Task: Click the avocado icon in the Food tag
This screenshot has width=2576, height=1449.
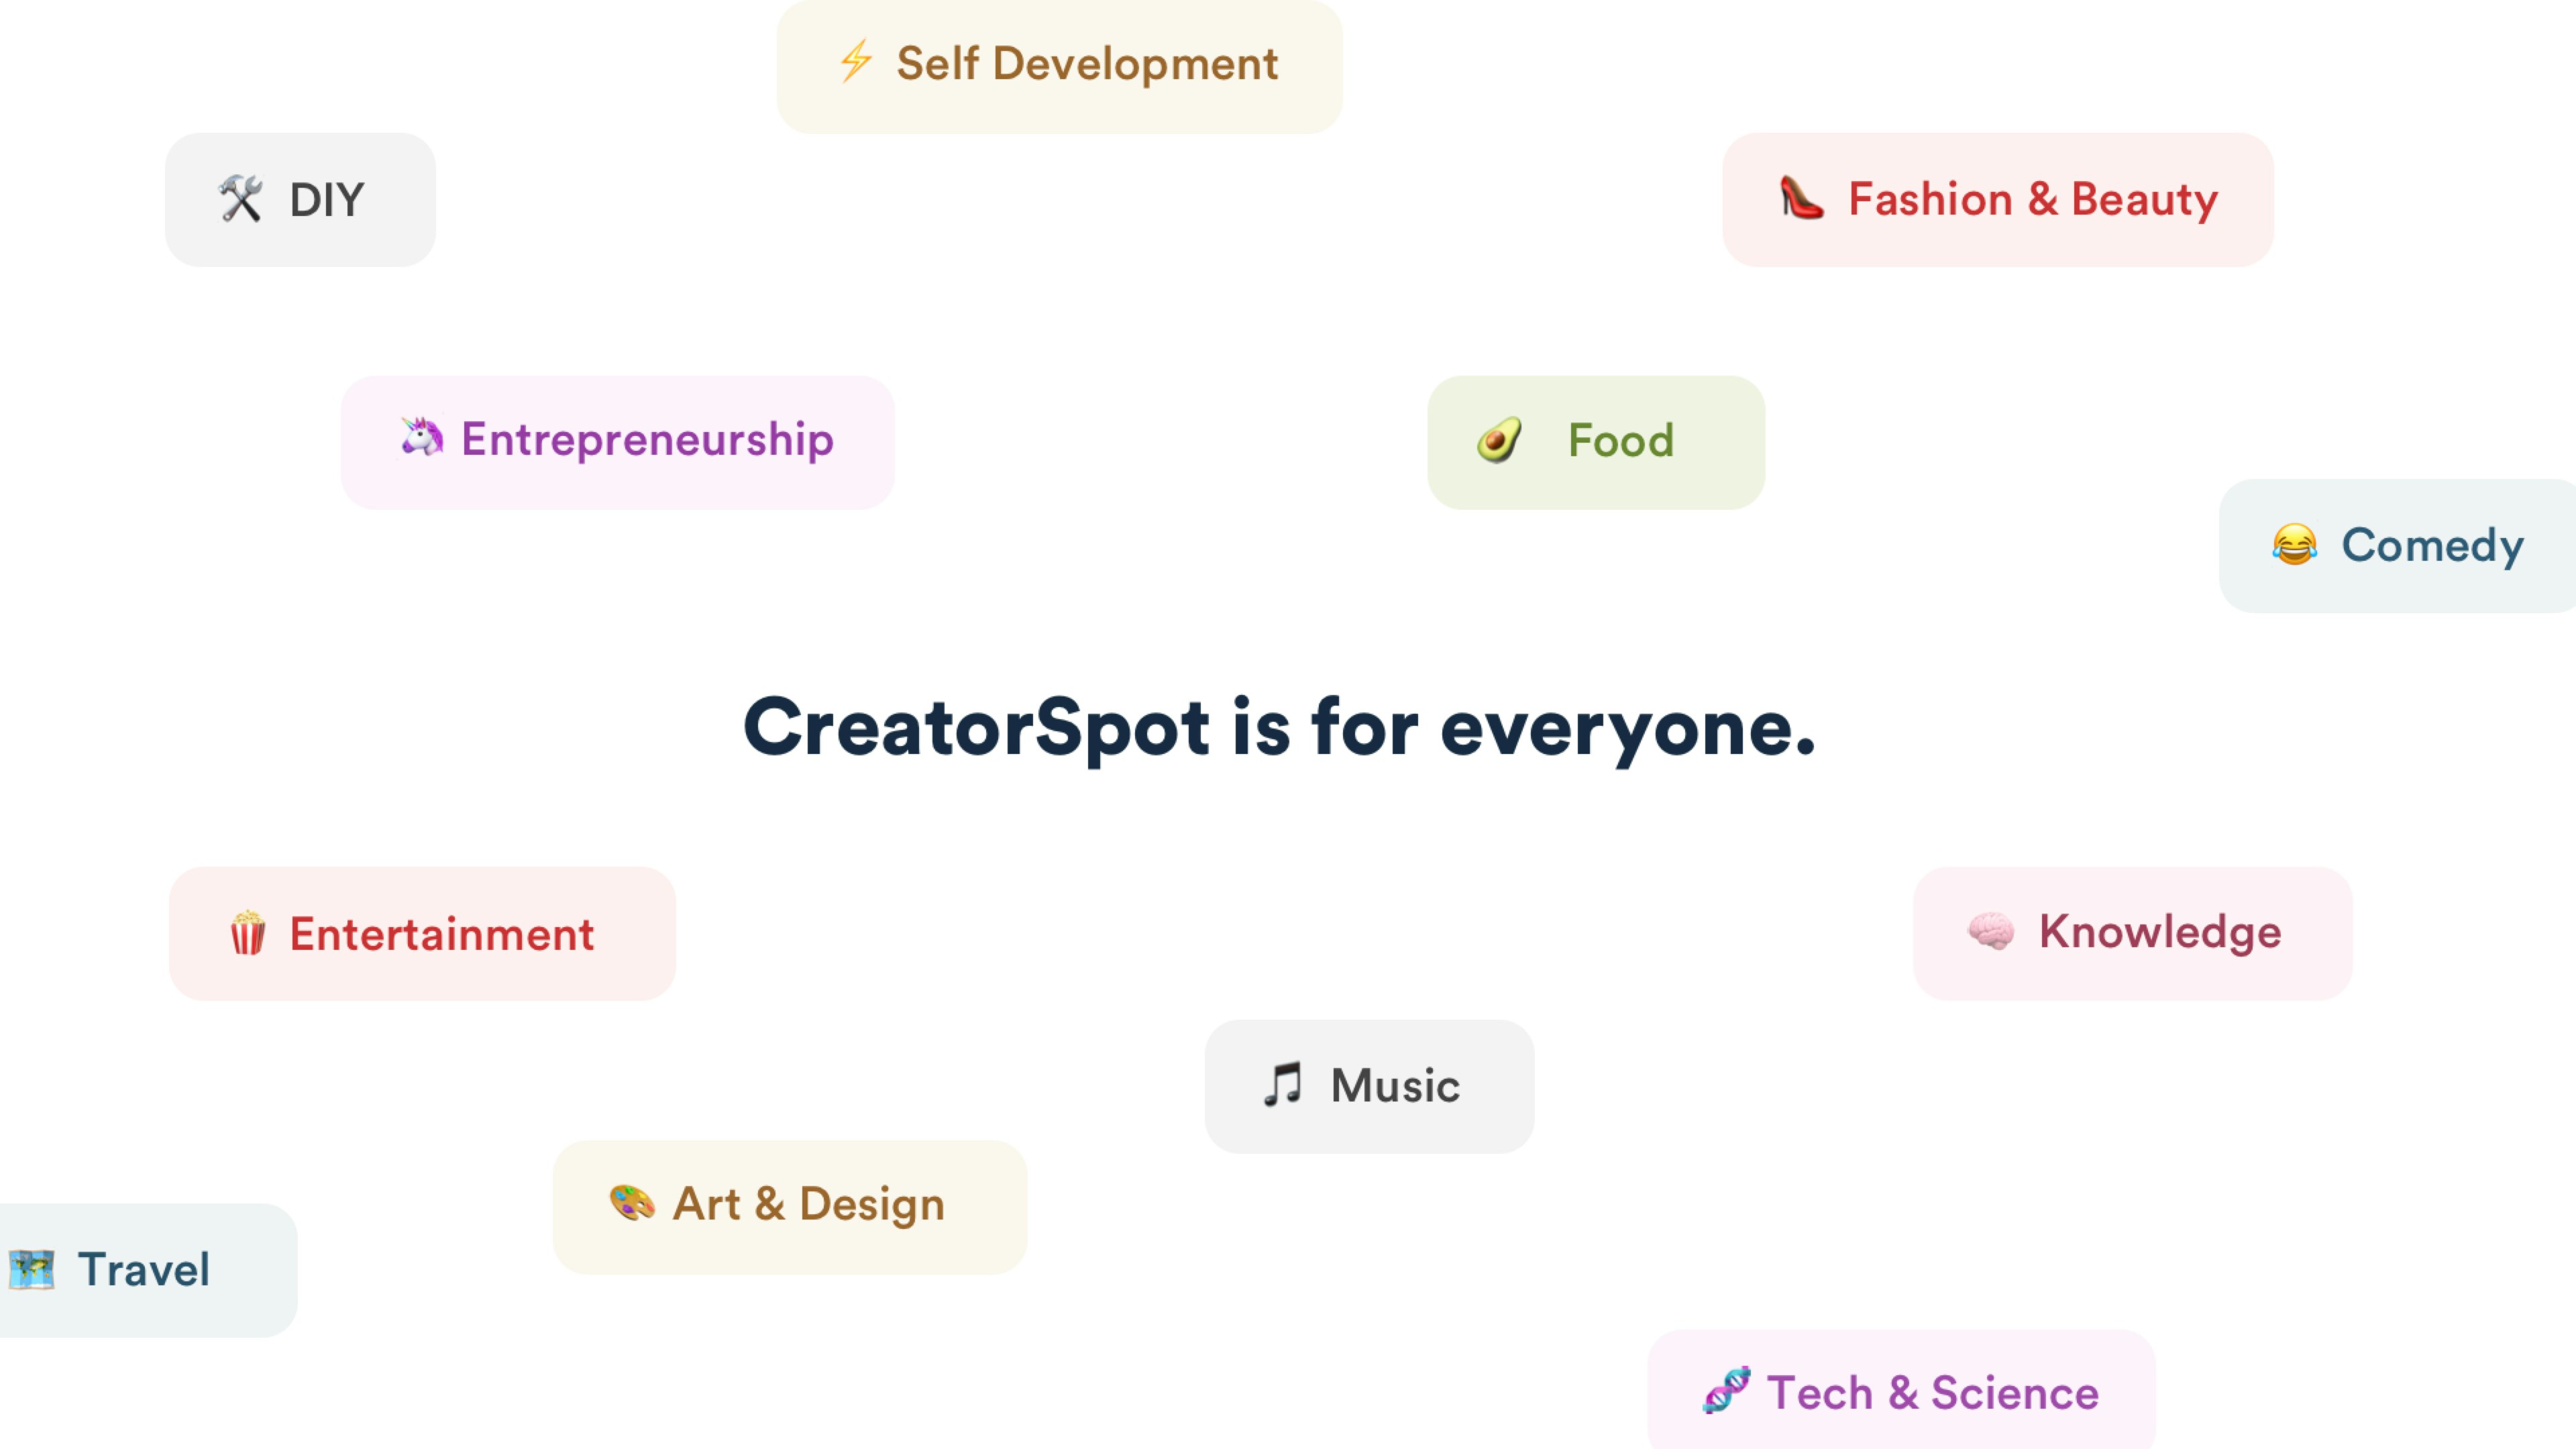Action: click(1498, 440)
